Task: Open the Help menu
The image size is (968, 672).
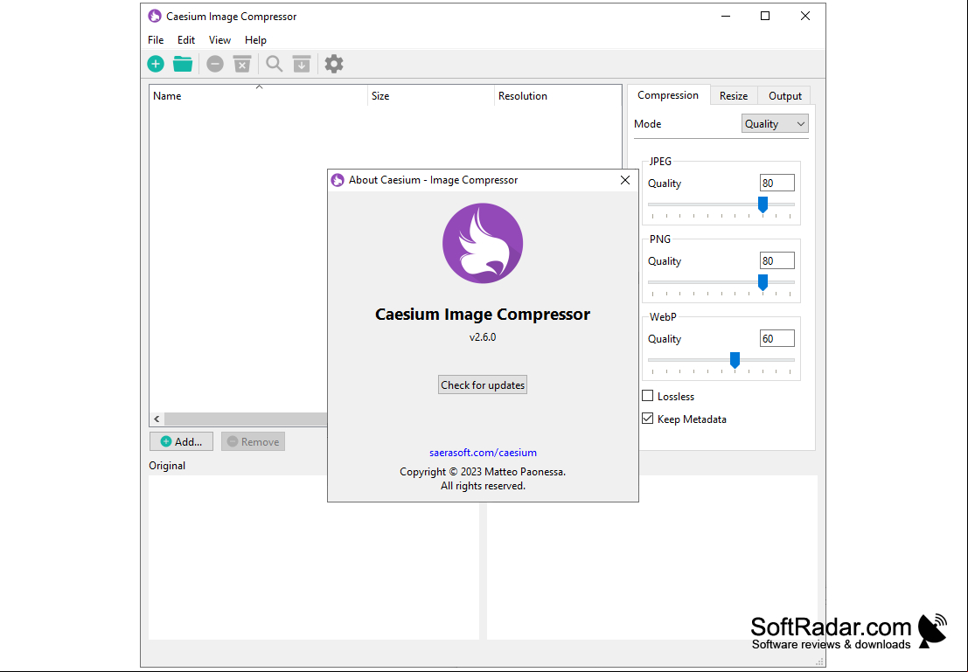Action: (x=255, y=40)
